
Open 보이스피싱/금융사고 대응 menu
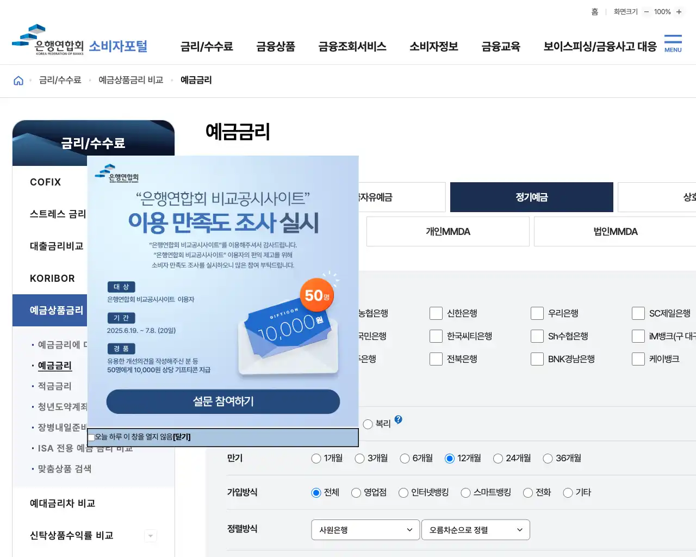coord(600,47)
